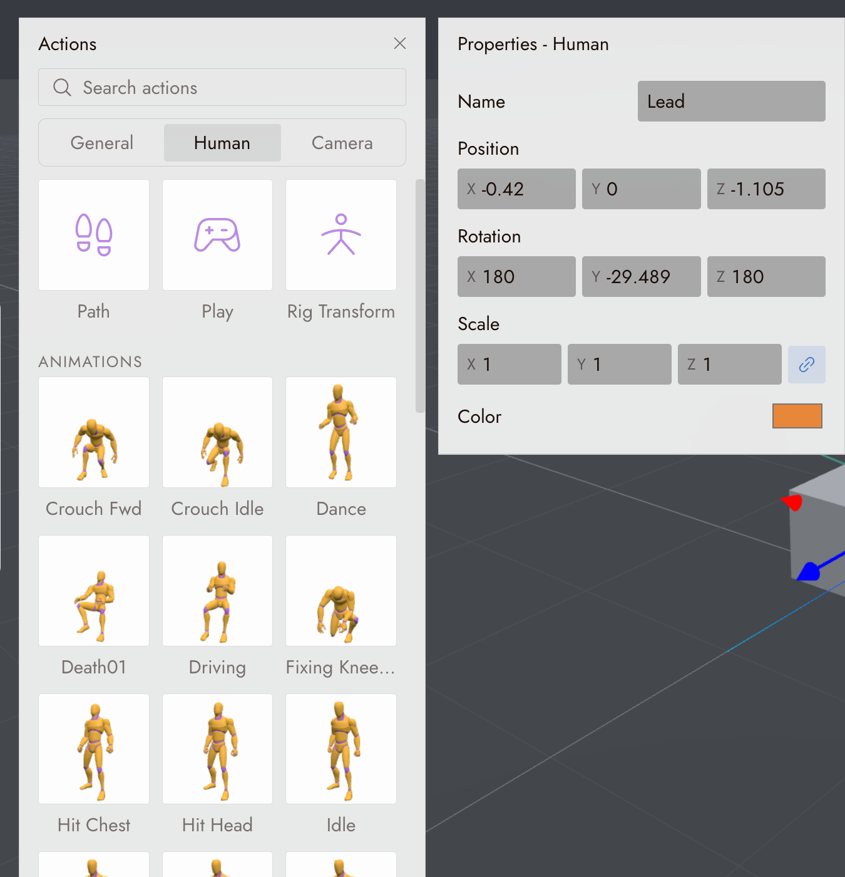845x877 pixels.
Task: Switch to the Camera tab
Action: point(342,143)
